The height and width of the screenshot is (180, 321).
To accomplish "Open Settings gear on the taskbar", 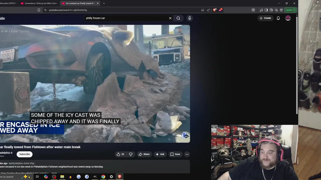I will [111, 177].
